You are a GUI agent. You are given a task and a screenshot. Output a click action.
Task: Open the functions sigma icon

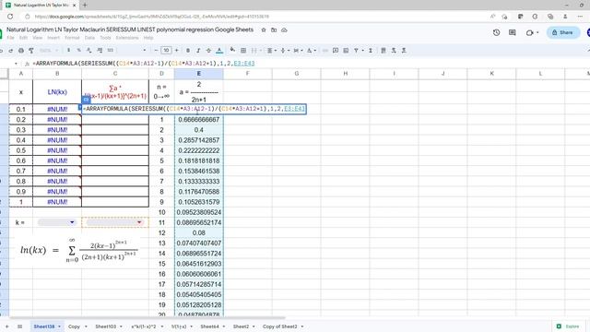tap(371, 51)
